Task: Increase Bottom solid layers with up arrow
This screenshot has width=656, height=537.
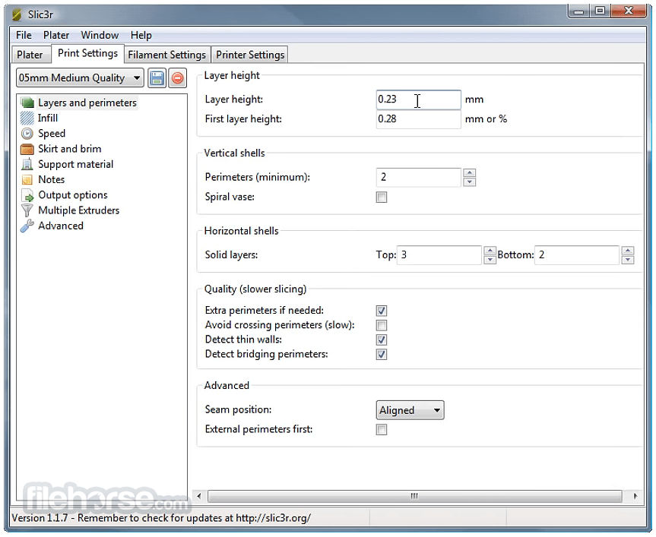Action: [x=628, y=251]
